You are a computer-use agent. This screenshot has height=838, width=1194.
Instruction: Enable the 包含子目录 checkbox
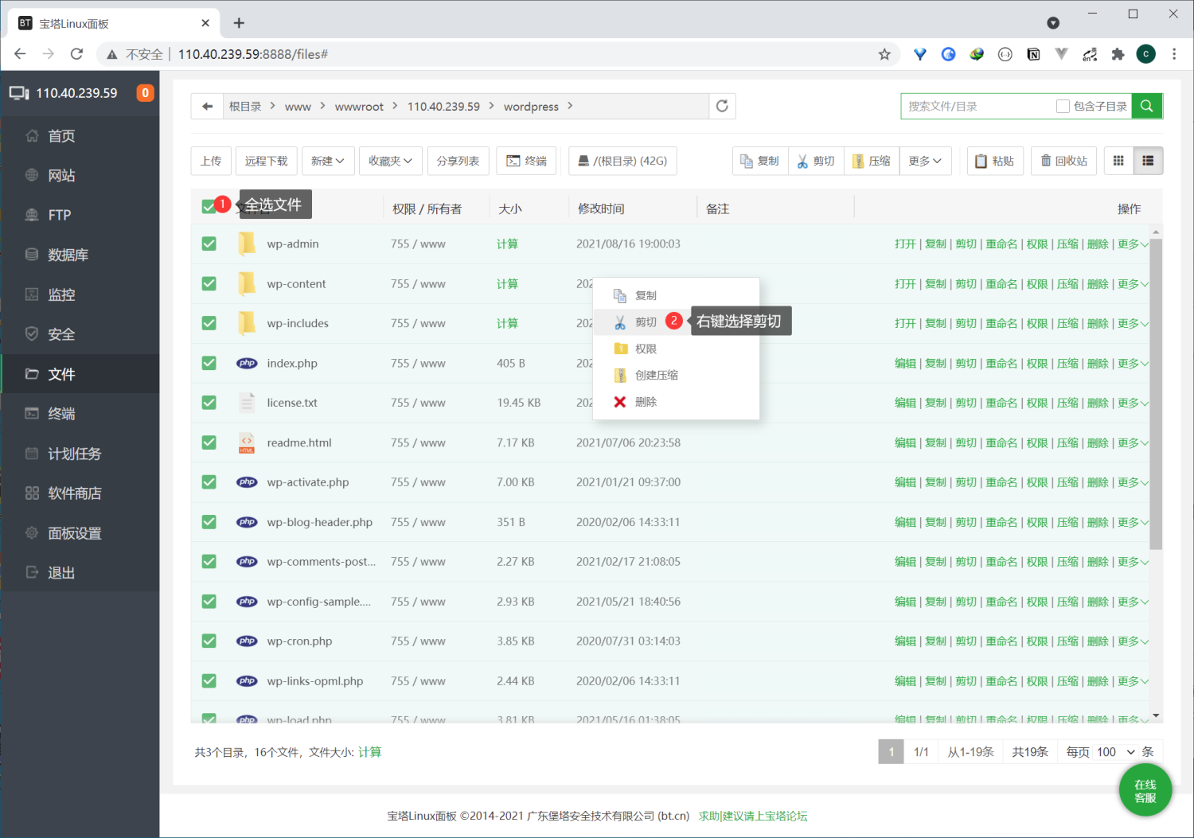tap(1063, 106)
